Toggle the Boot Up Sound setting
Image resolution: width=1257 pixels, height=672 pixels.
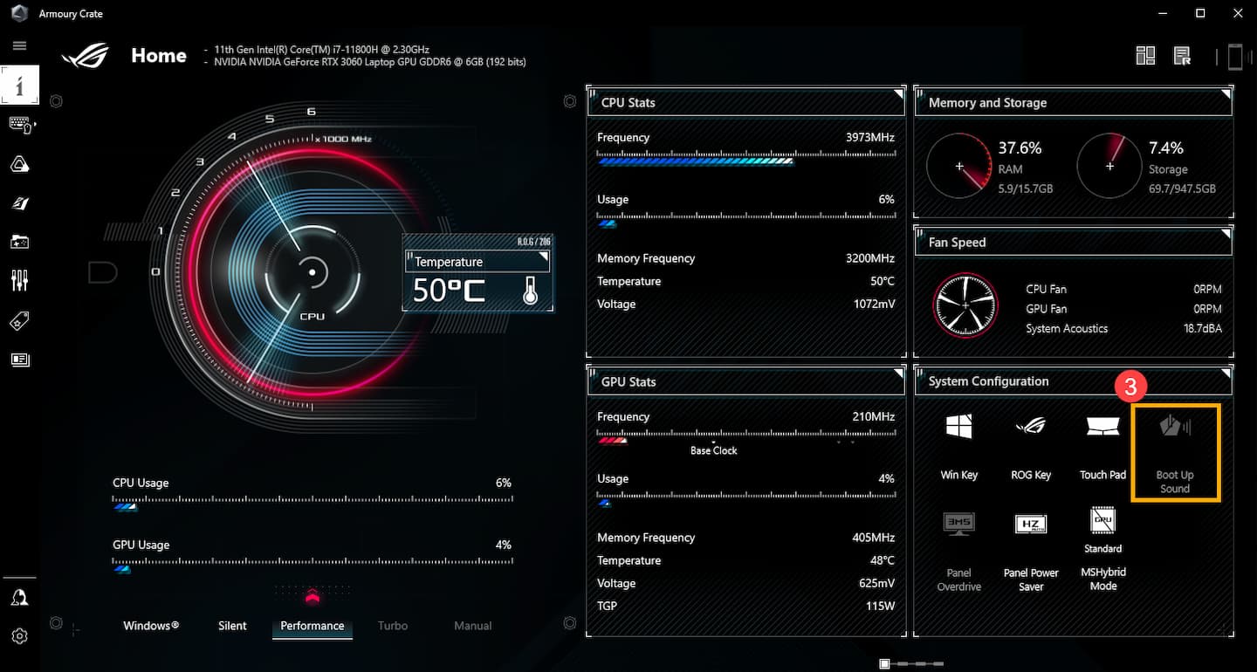1175,452
